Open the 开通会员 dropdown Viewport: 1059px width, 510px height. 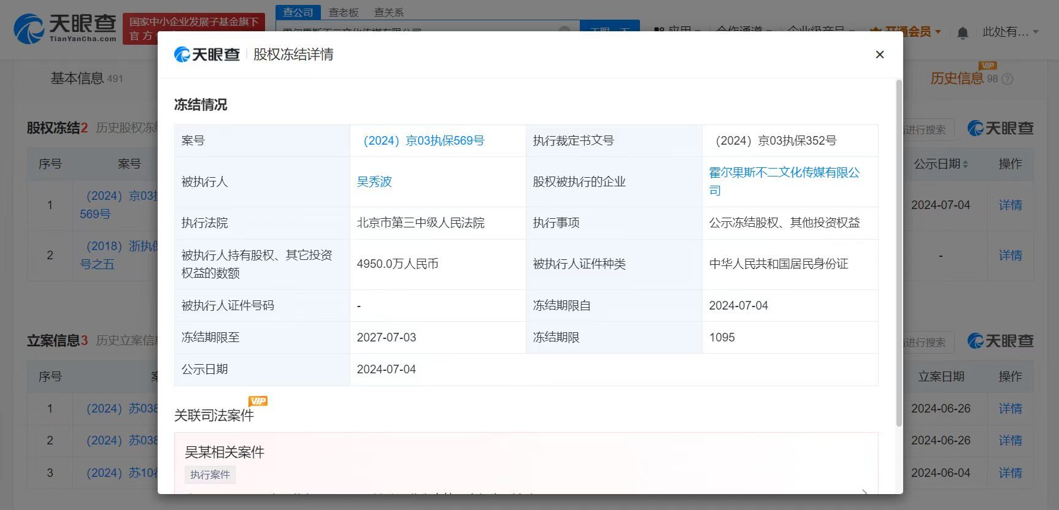click(x=906, y=32)
